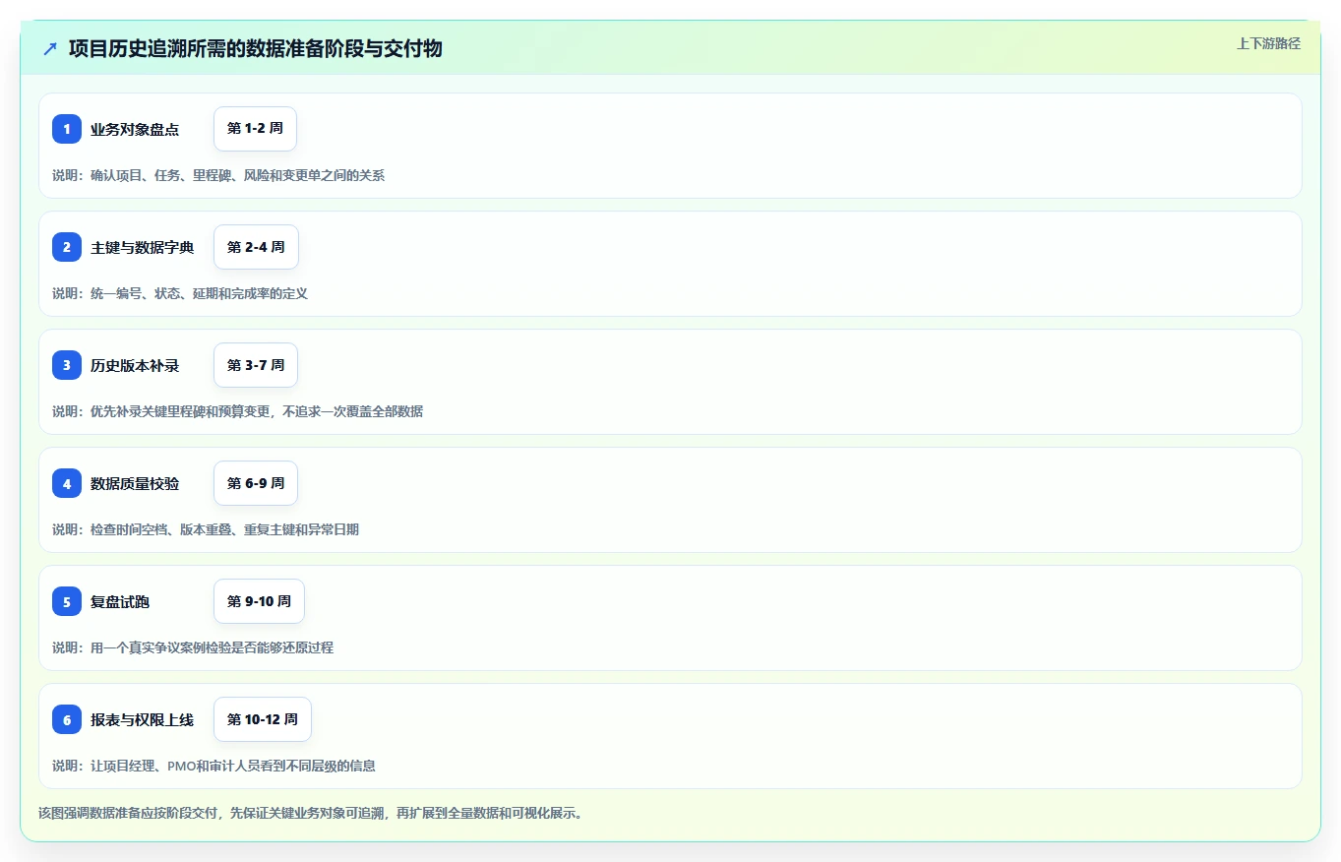This screenshot has width=1341, height=862.
Task: Click the 第 10-12 周 chip
Action: click(263, 719)
